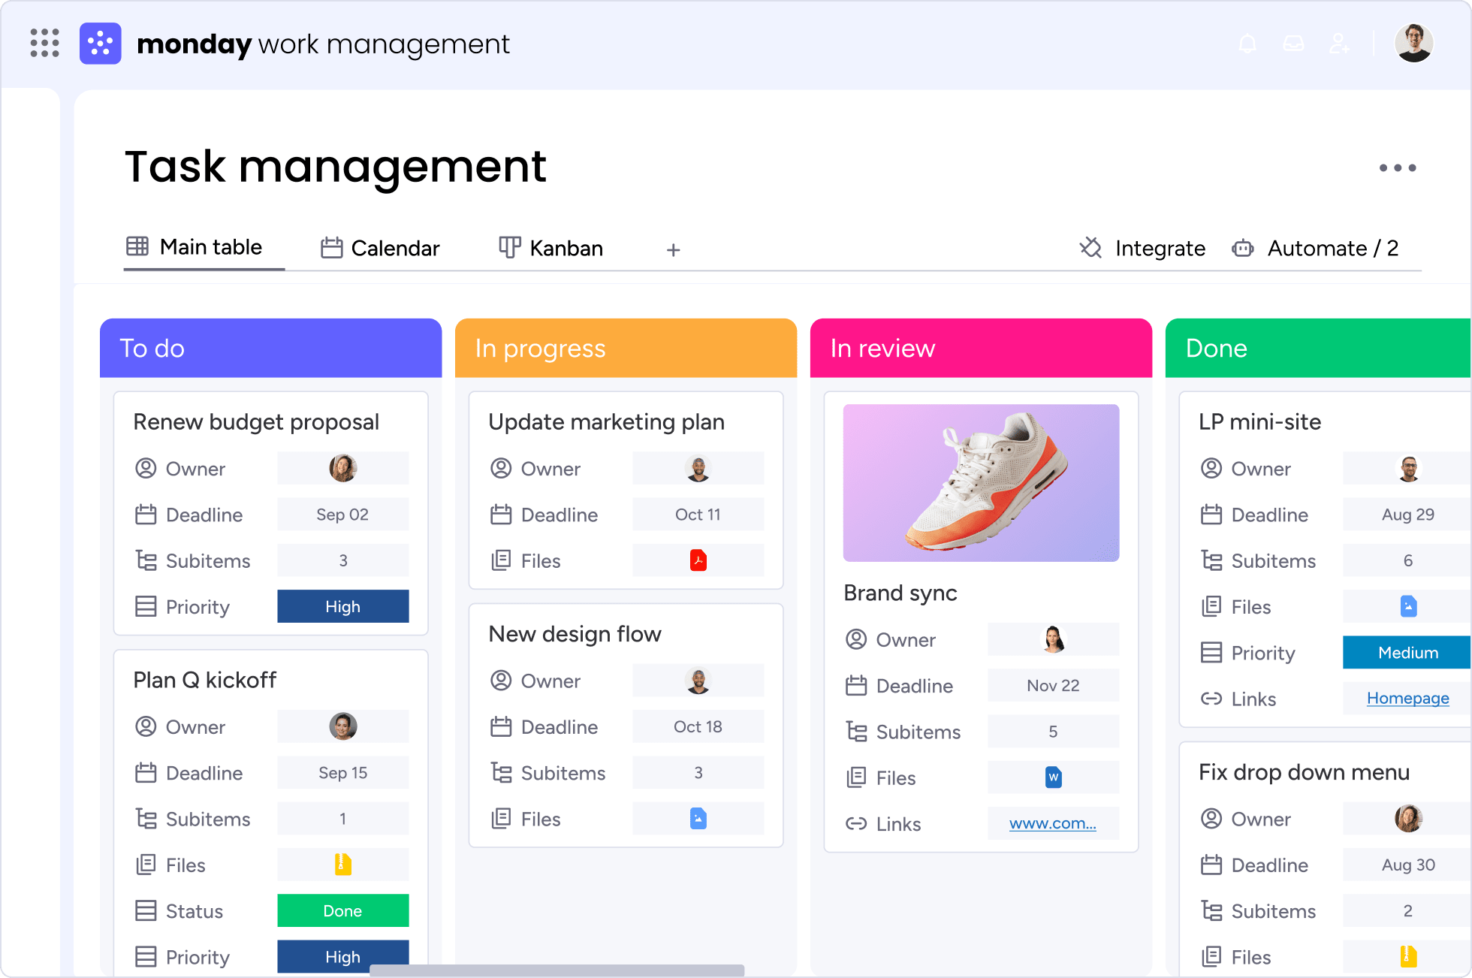The image size is (1472, 978).
Task: Click the invite members icon
Action: point(1339,44)
